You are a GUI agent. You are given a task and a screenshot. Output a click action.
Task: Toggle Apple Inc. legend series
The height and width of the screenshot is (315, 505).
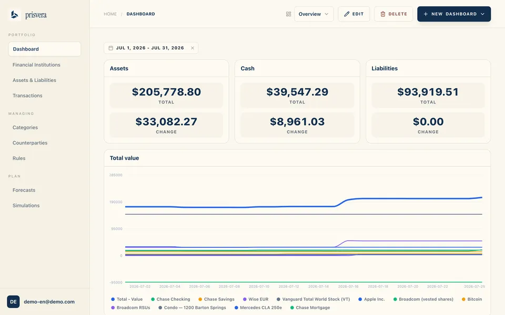pos(371,299)
